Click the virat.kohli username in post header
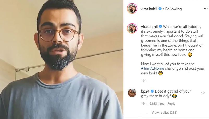The image size is (209, 119). click(148, 9)
